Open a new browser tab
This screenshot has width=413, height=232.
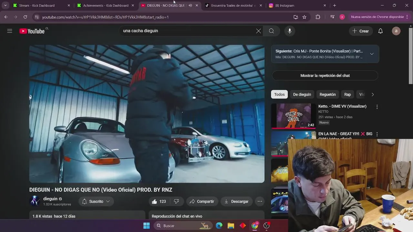pyautogui.click(x=335, y=5)
